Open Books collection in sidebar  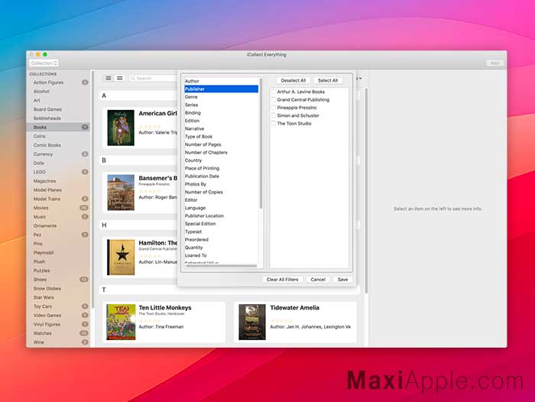pos(58,128)
